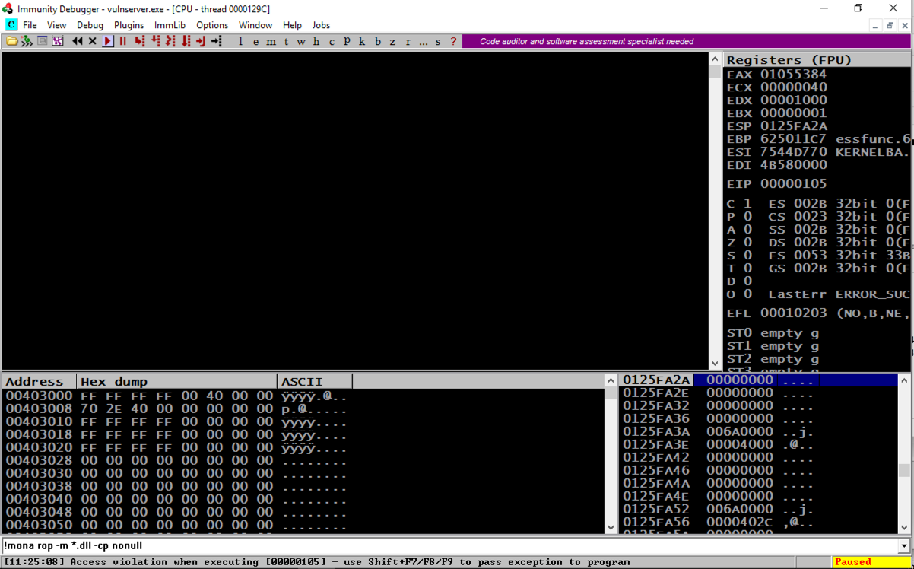The width and height of the screenshot is (914, 569).
Task: Open CPU window with 'c' button
Action: point(332,41)
